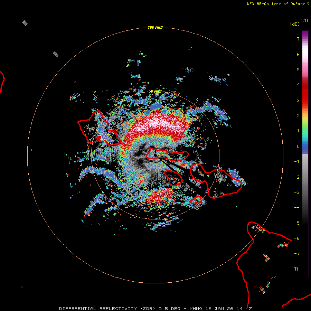Click the 6 label on color scale
The image size is (311, 311).
point(298,54)
